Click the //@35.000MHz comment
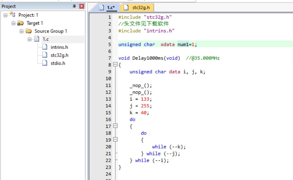Screen dimensions: 293x180 click(x=203, y=58)
